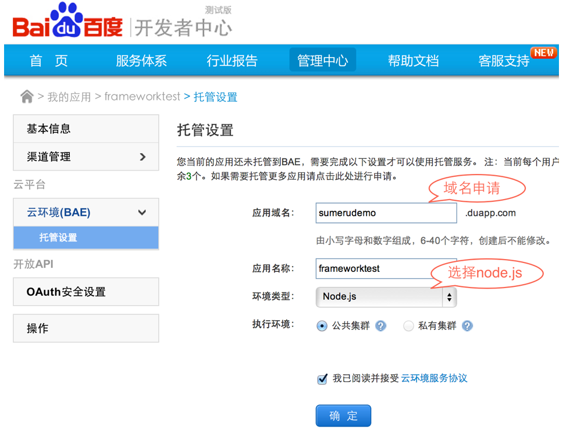Expand the 渠道管理 sidebar item
This screenshot has height=440, width=570.
point(86,157)
